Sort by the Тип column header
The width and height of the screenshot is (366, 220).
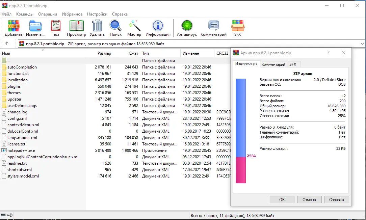(x=160, y=53)
